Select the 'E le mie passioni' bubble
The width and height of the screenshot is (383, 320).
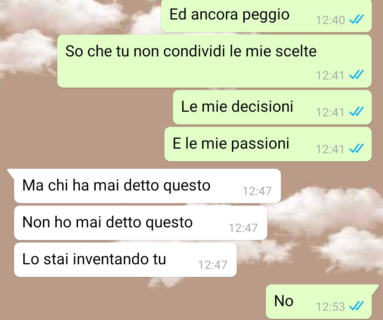click(x=268, y=144)
